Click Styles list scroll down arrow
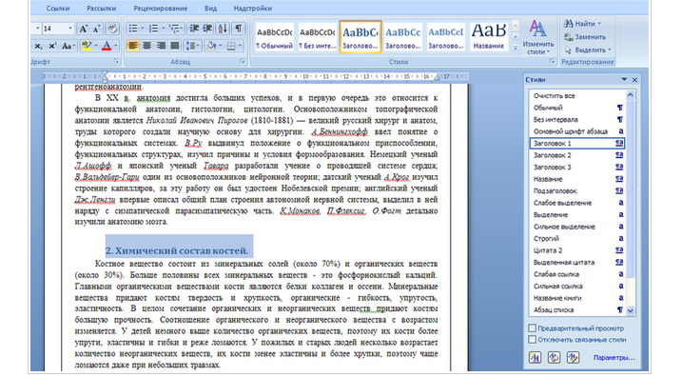The width and height of the screenshot is (682, 377). (631, 310)
